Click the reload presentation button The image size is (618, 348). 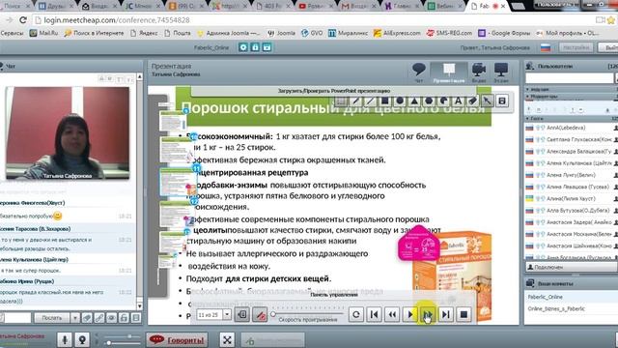point(356,314)
